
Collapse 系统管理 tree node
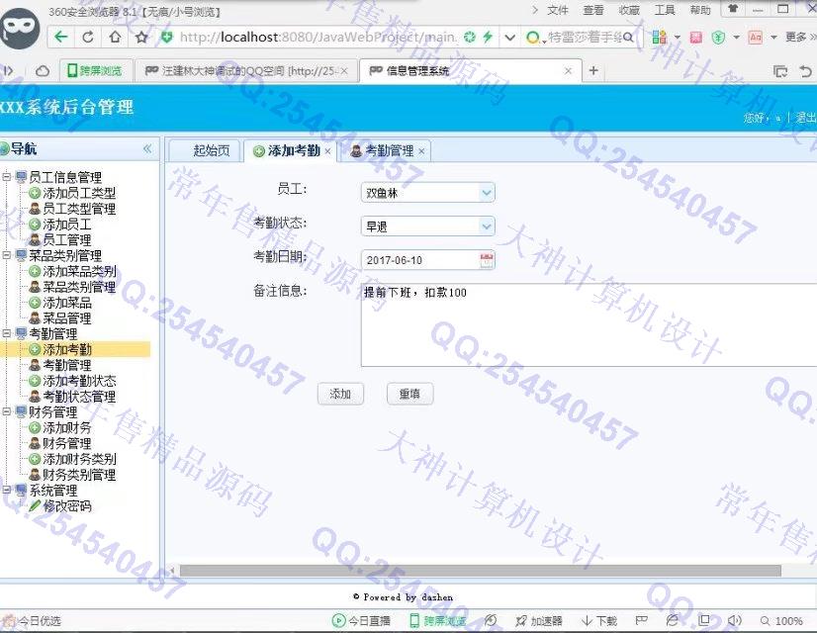pos(7,490)
